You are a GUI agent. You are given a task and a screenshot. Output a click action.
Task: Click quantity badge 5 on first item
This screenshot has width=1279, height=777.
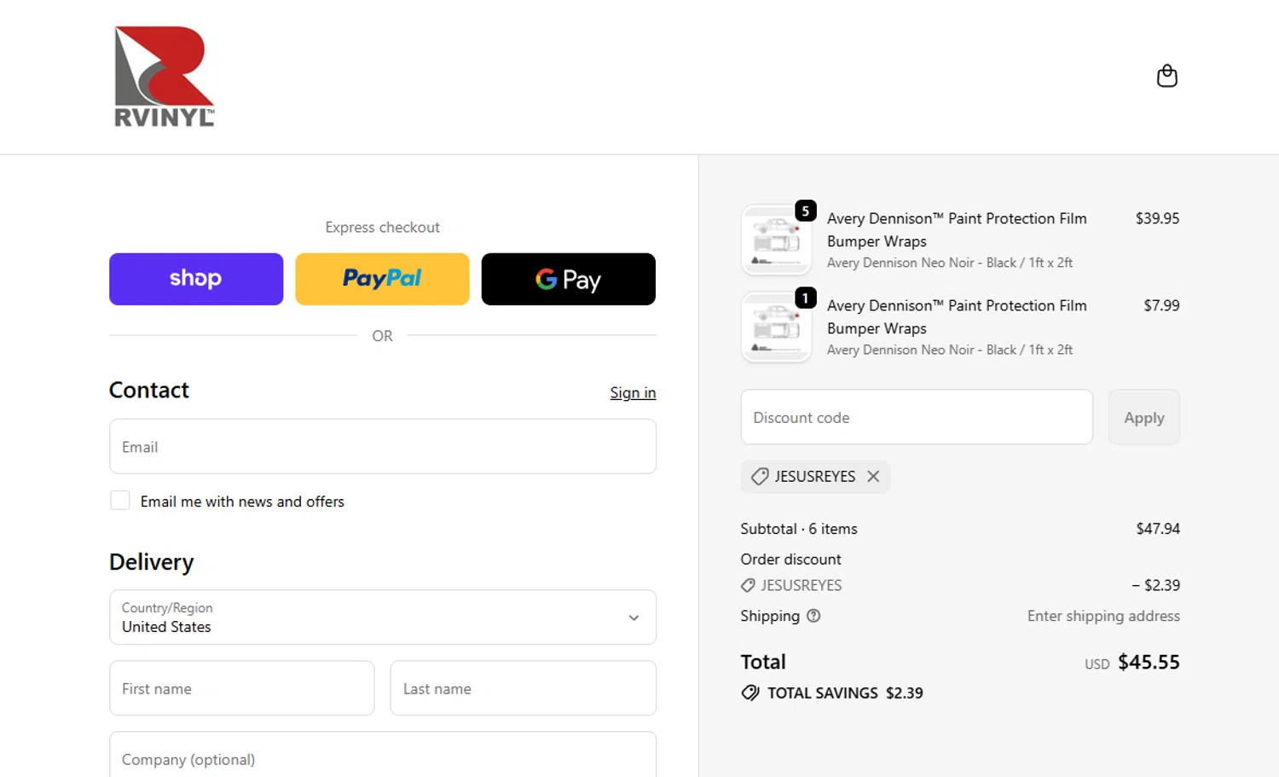point(806,211)
